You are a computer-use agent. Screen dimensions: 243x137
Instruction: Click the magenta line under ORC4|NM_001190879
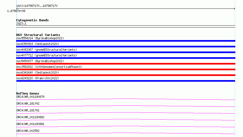click(126, 99)
